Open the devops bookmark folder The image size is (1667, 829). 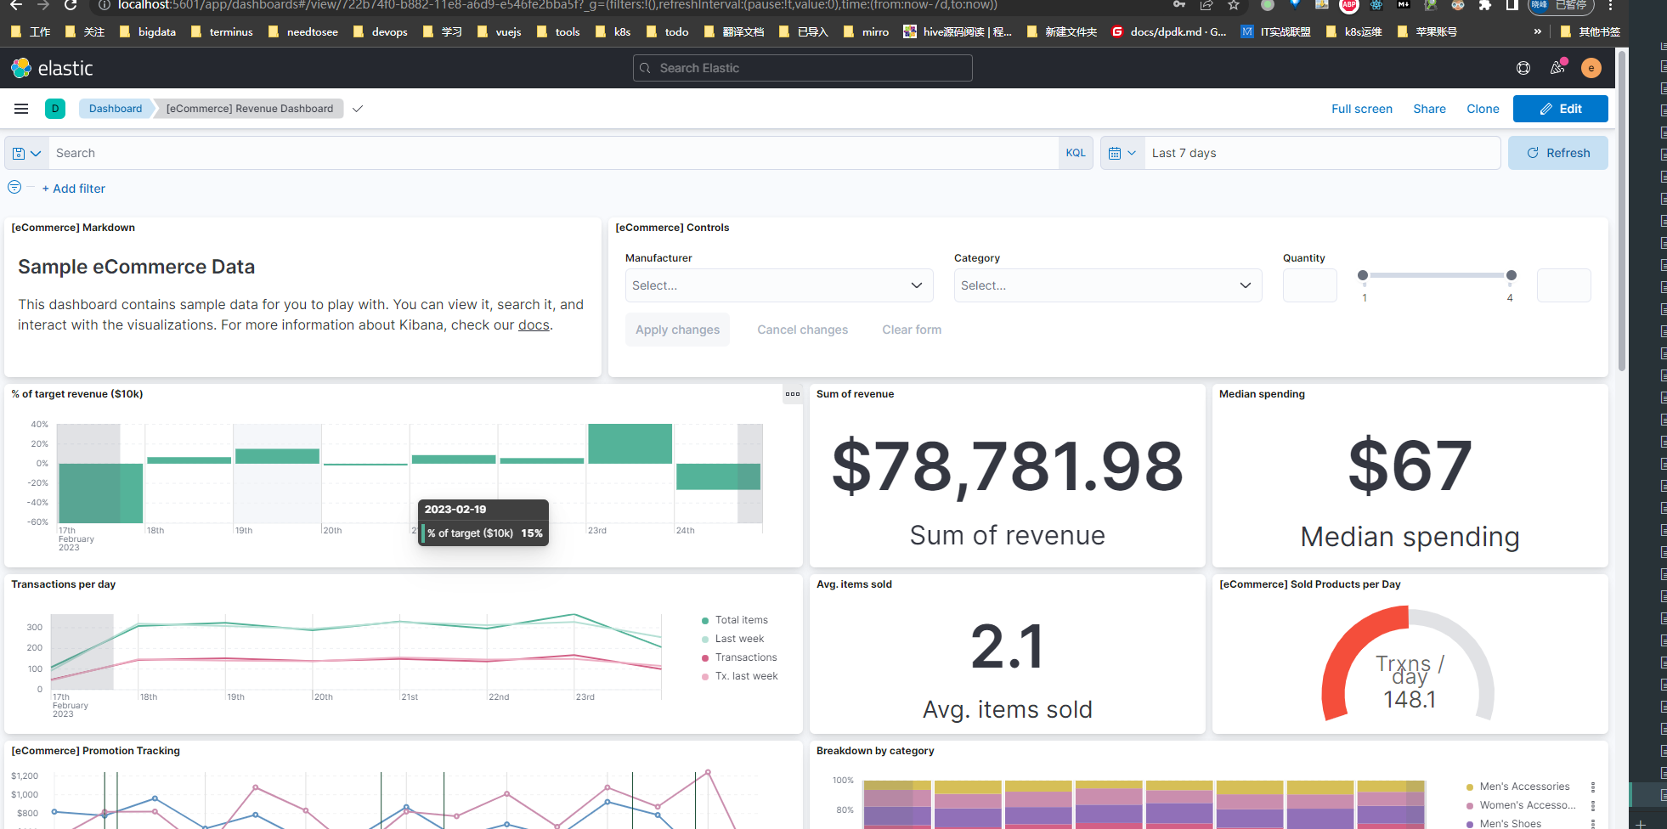pos(380,31)
